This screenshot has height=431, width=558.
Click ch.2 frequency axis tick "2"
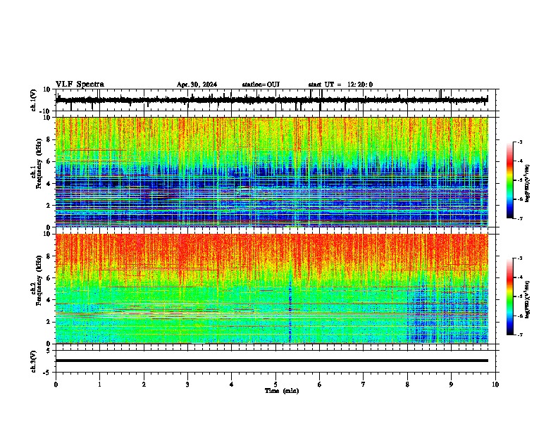[x=49, y=322]
